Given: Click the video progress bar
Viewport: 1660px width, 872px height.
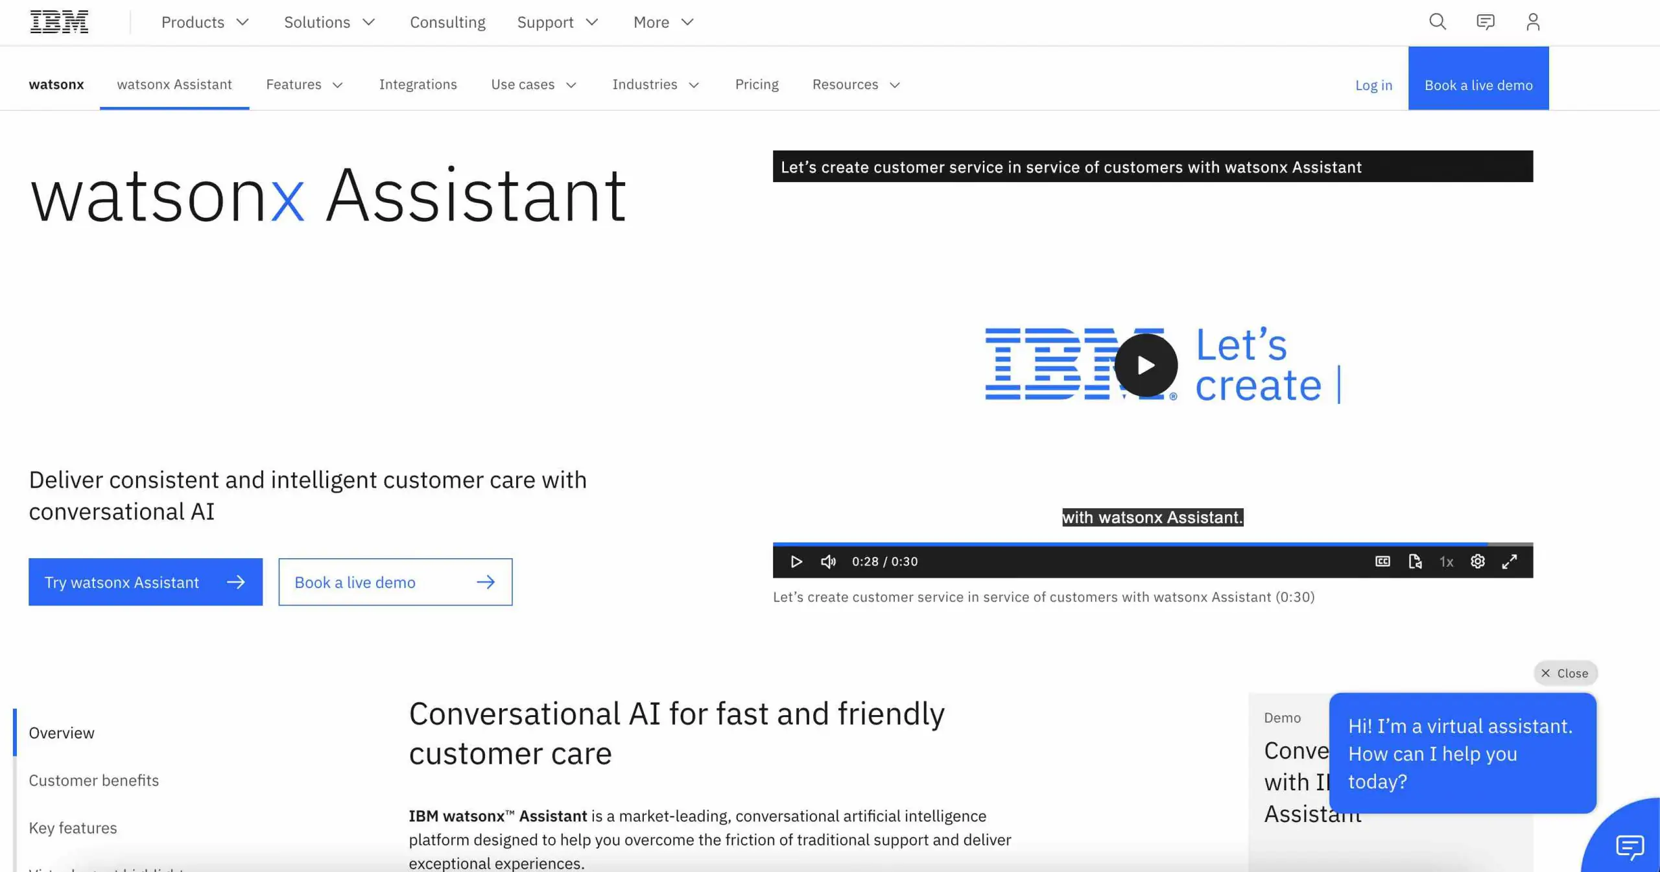Looking at the screenshot, I should 1153,544.
